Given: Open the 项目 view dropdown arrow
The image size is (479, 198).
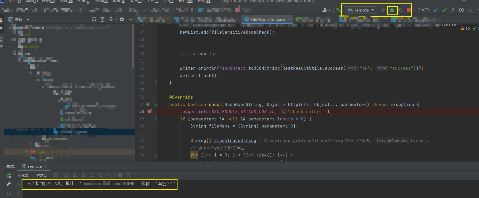Looking at the screenshot, I should click(28, 19).
